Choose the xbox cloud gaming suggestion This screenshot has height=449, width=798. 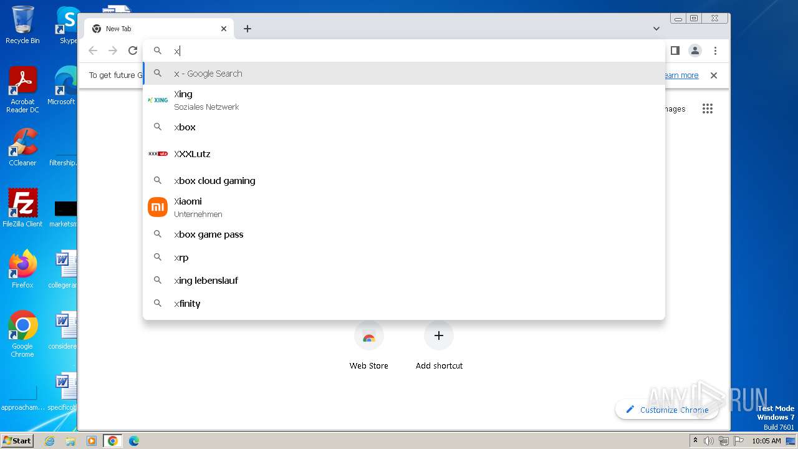click(404, 180)
